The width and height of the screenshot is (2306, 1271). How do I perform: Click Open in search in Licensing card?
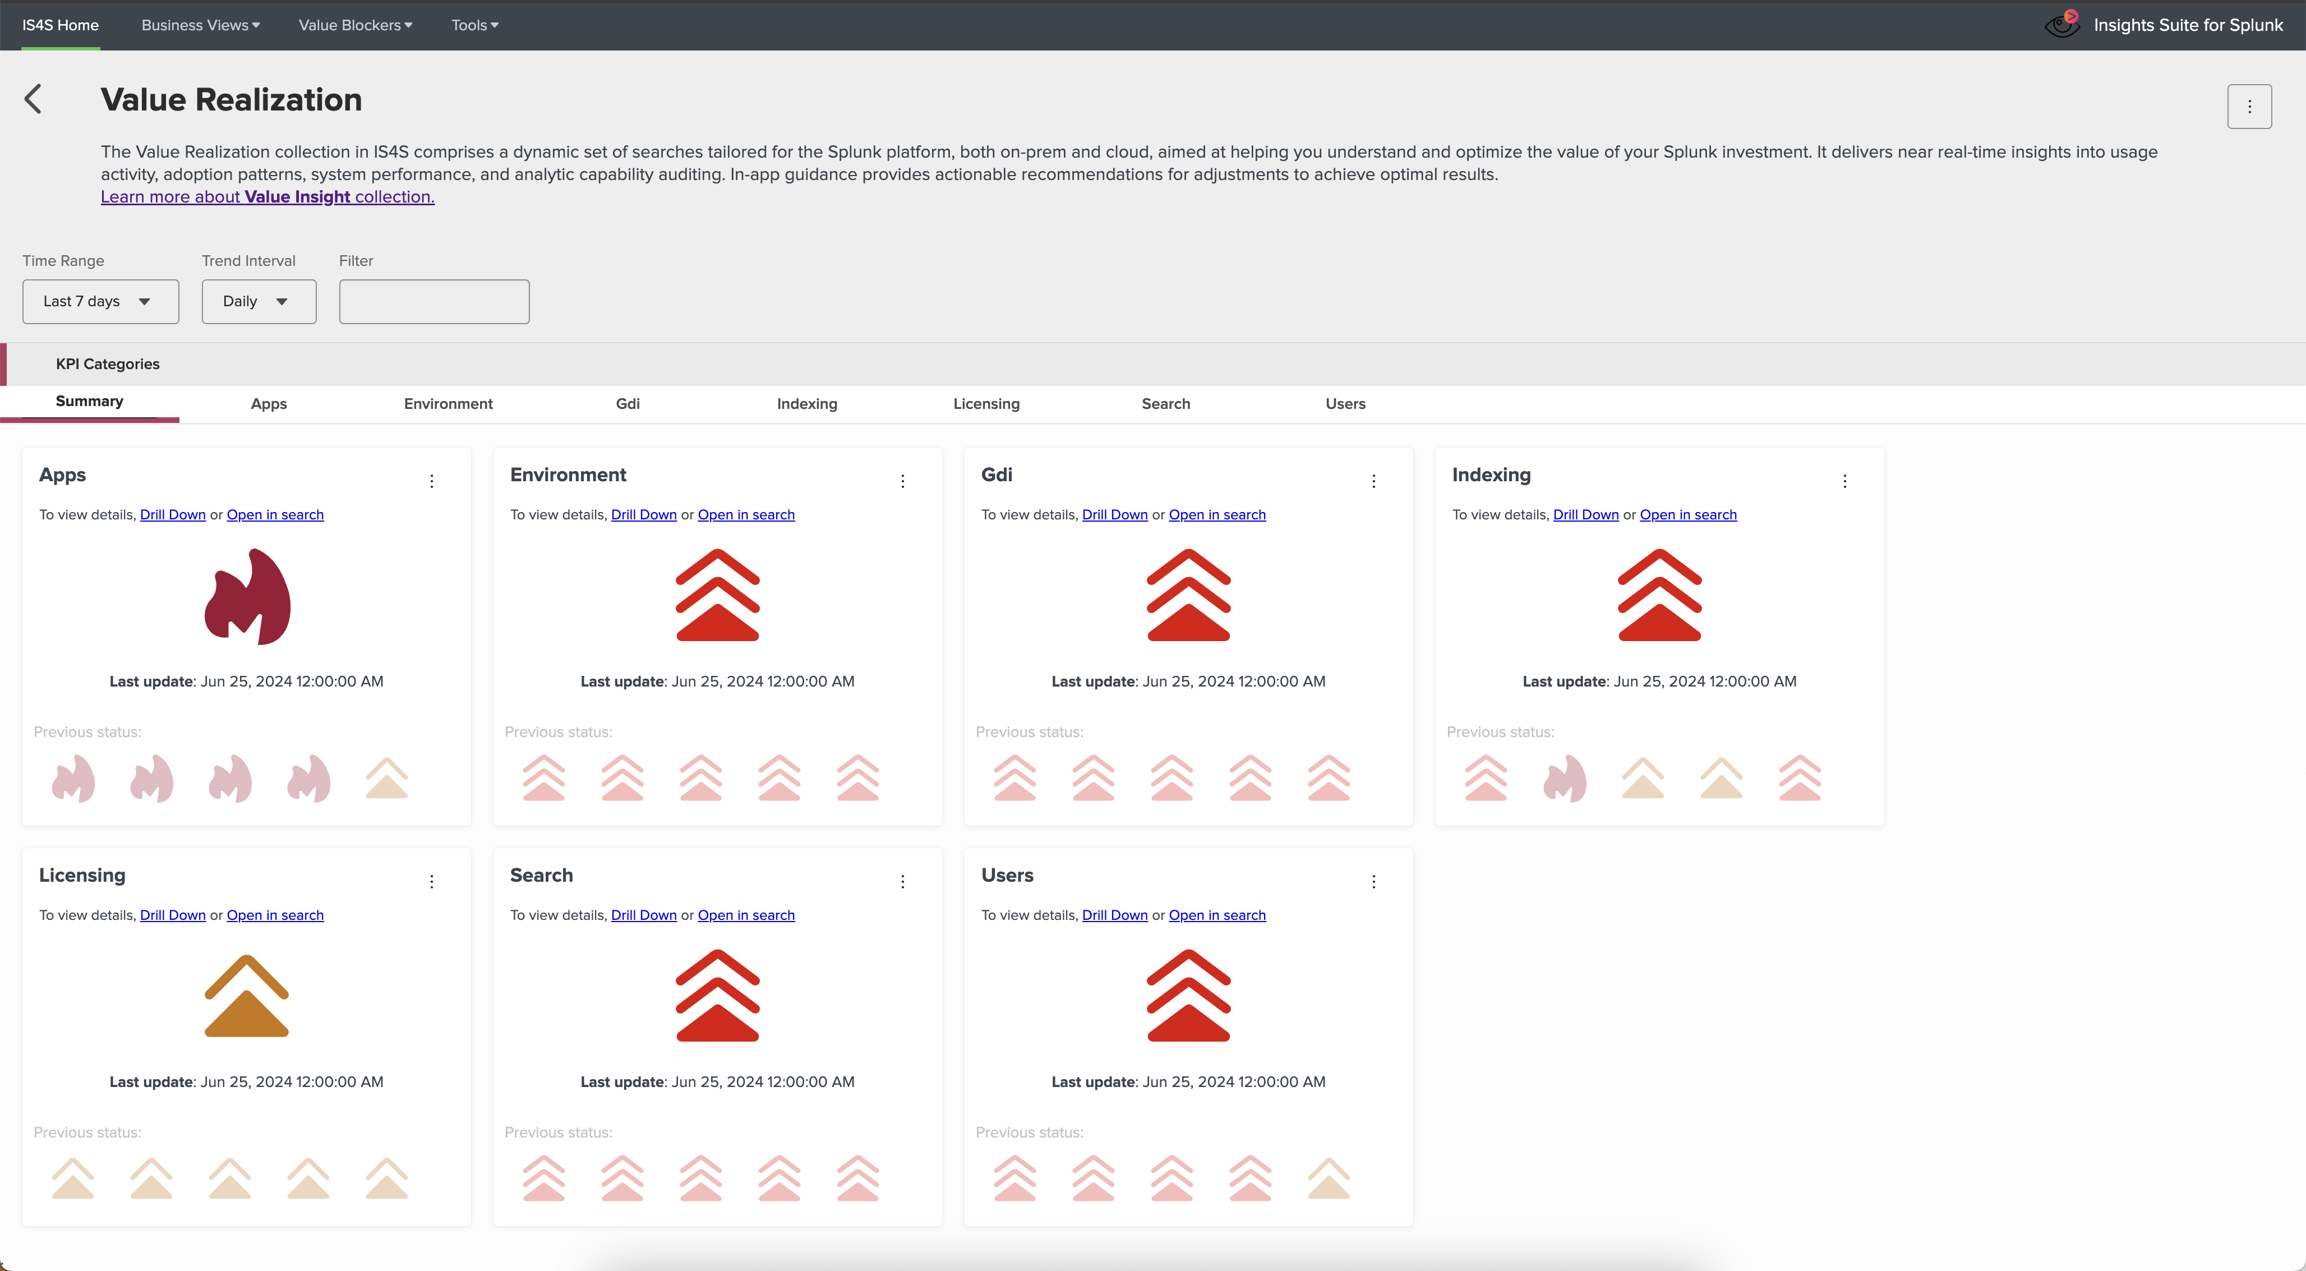275,915
